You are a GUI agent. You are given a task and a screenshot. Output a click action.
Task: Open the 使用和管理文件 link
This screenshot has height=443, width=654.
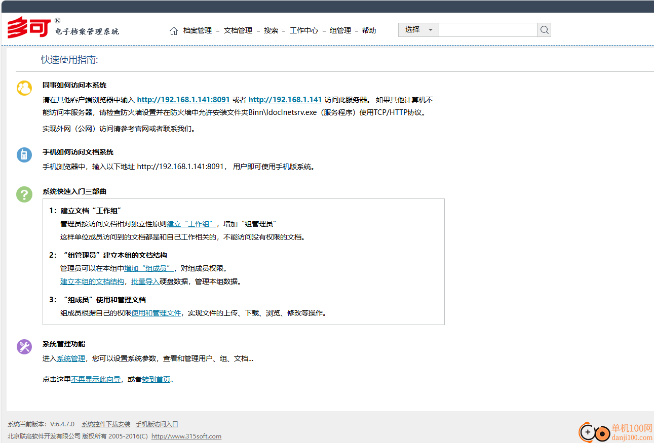point(156,313)
